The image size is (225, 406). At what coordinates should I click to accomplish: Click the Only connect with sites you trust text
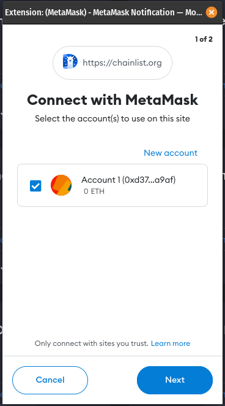pyautogui.click(x=92, y=343)
